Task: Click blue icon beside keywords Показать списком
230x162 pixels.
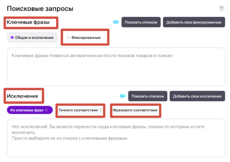Action: pyautogui.click(x=116, y=22)
